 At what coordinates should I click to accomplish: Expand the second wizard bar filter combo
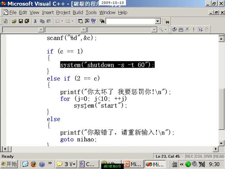[x=83, y=30]
